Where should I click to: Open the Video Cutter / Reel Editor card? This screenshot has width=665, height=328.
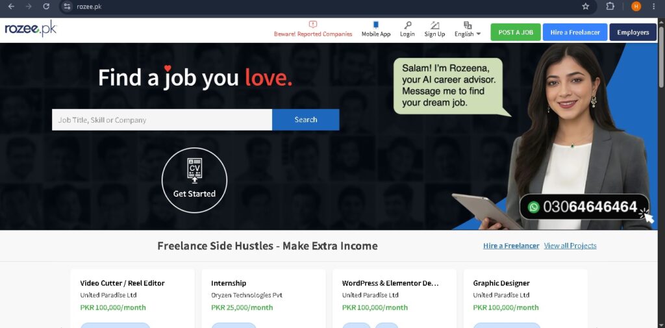(x=132, y=298)
